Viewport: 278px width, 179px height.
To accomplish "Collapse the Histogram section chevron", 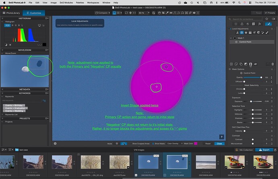I will (x=2, y=22).
